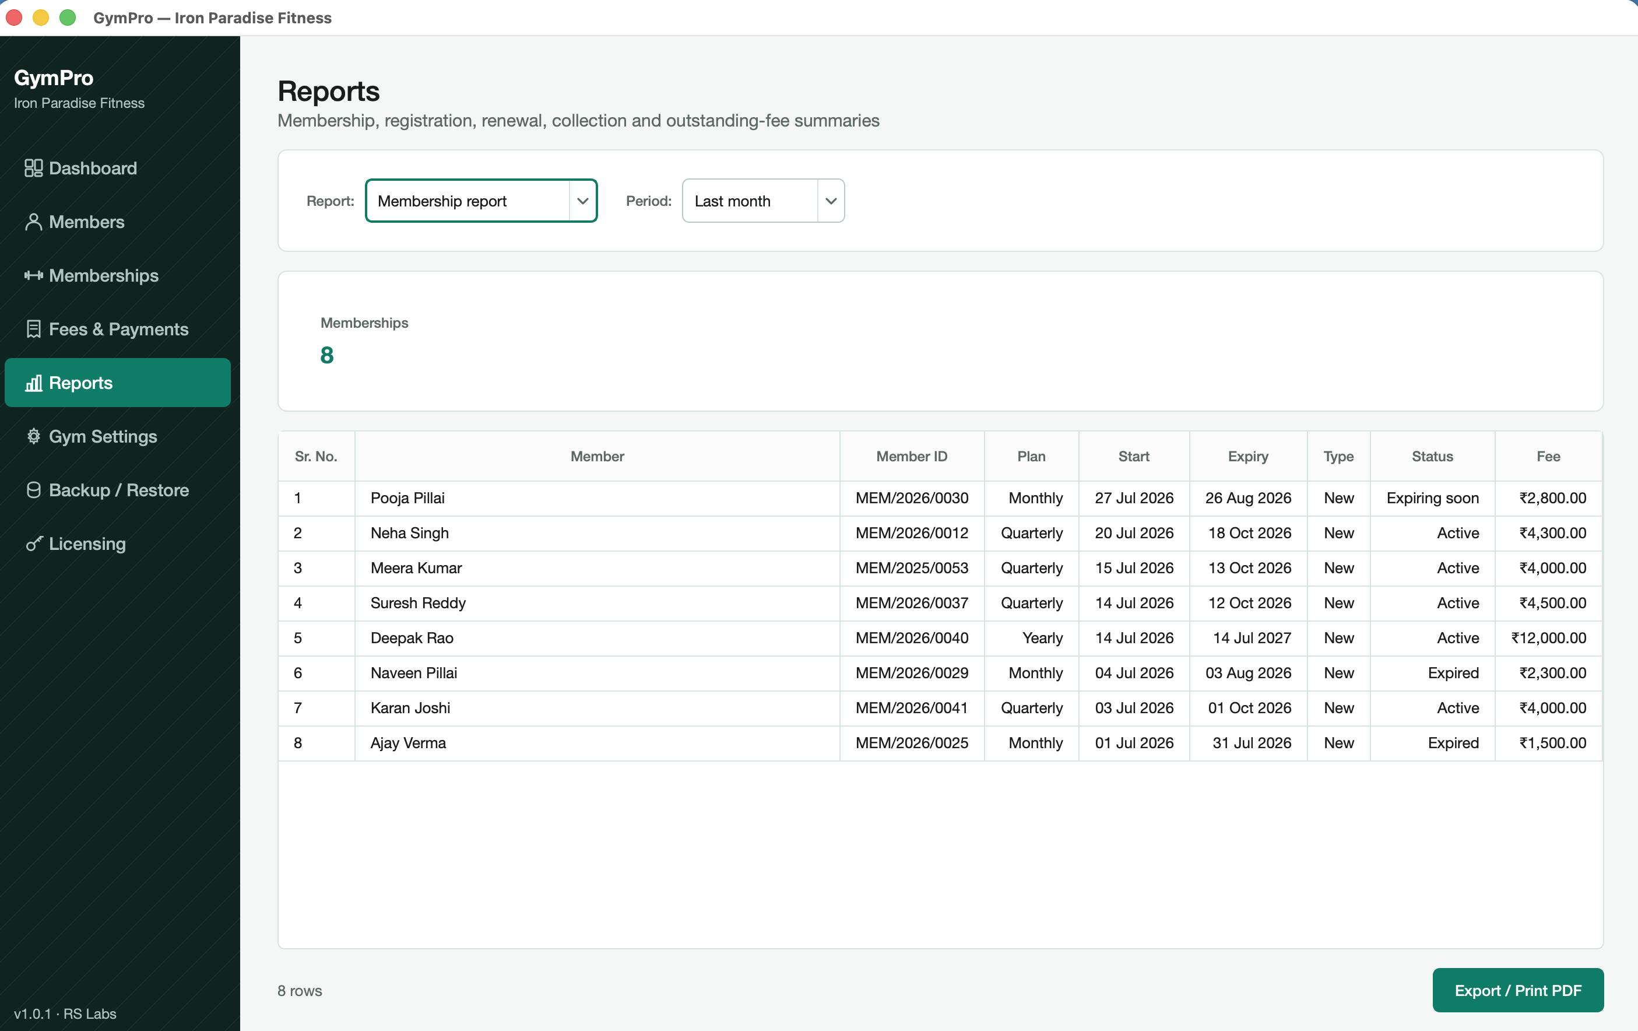Click the Fee column header

pyautogui.click(x=1548, y=456)
